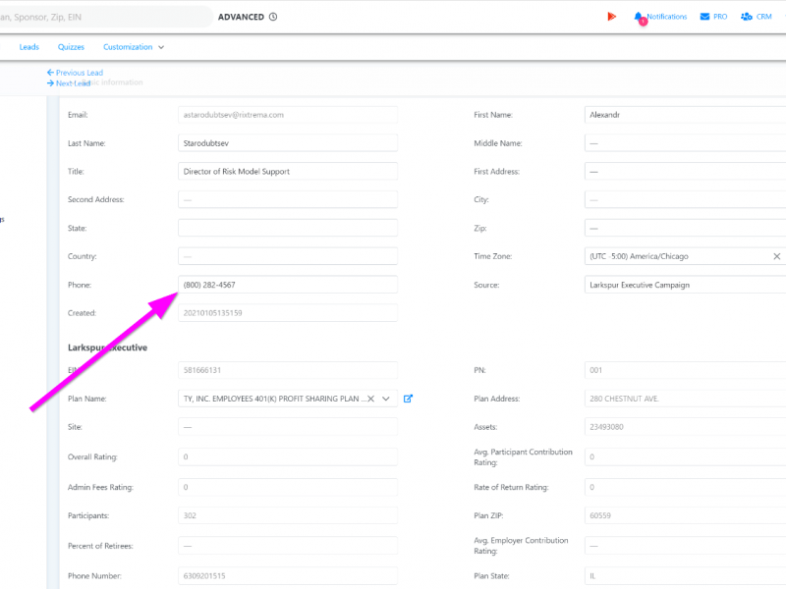786x589 pixels.
Task: Go to Next Lead
Action: [69, 83]
